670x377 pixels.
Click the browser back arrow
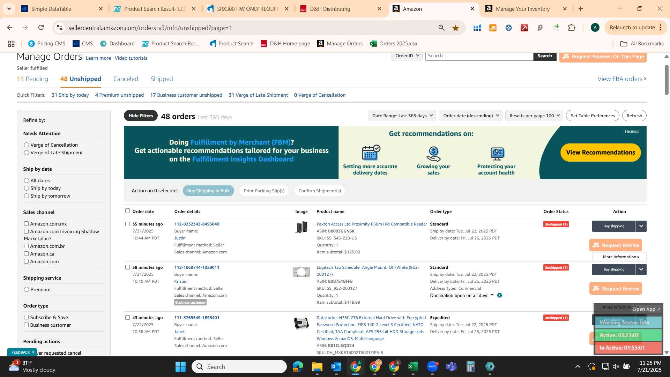10,28
